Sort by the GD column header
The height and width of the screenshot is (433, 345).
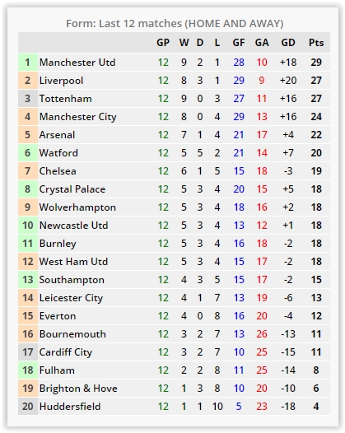click(288, 43)
